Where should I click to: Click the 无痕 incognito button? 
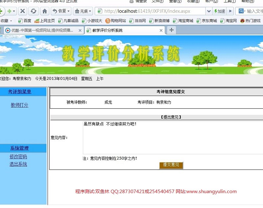point(81,11)
